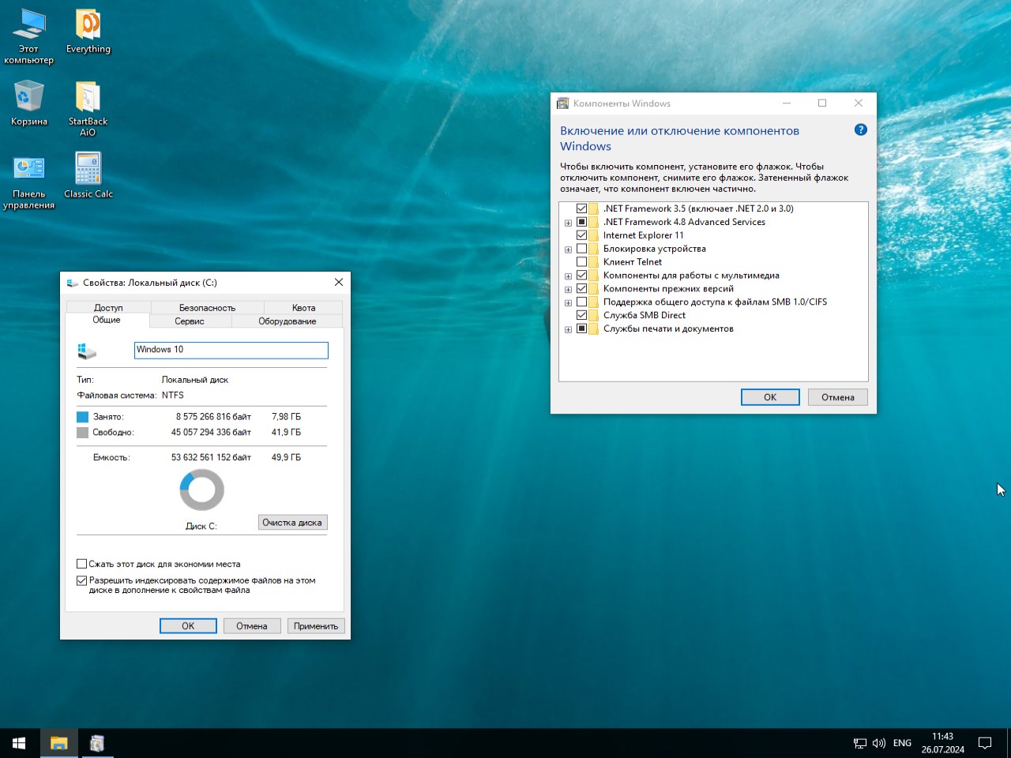Switch to the Безопасность tab
Screen dimensions: 1011x758
[x=207, y=308]
